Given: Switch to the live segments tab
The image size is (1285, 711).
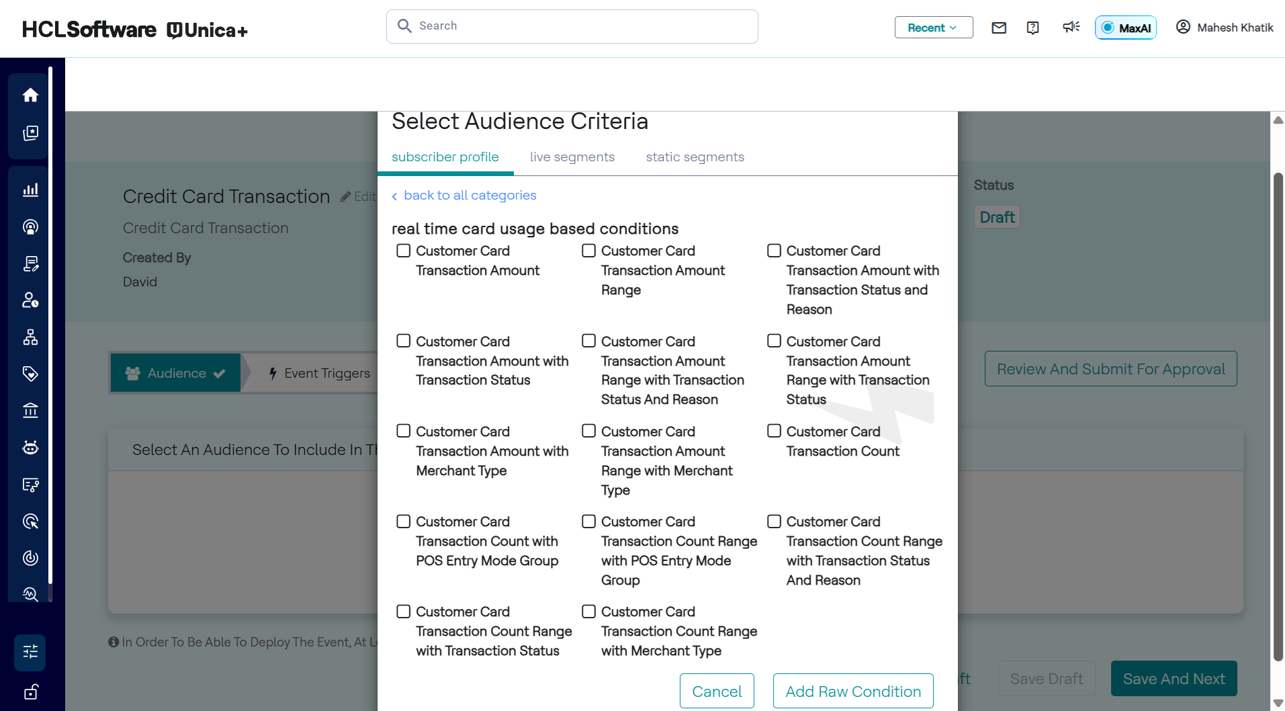Looking at the screenshot, I should 572,157.
